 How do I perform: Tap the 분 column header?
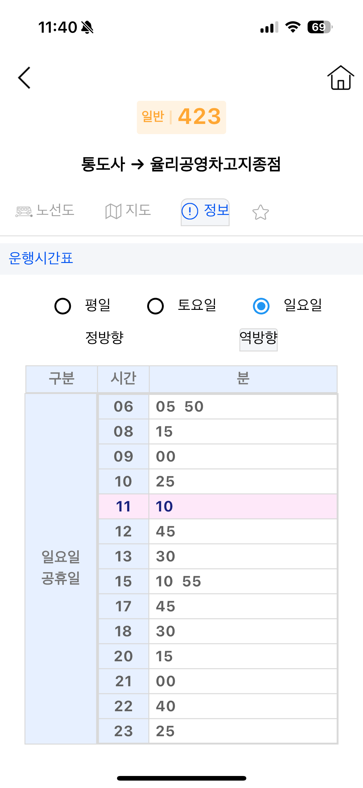coord(243,379)
